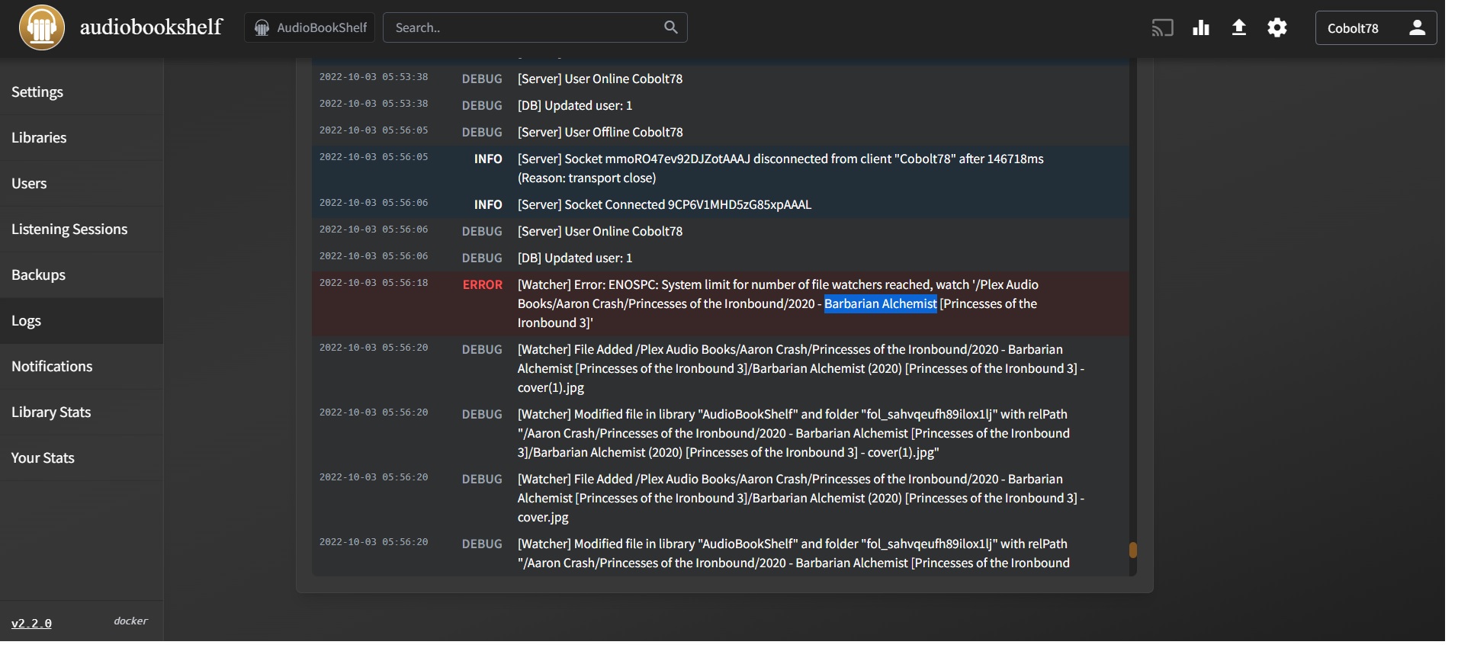Click the docker label in sidebar
The height and width of the screenshot is (645, 1458).
(130, 621)
